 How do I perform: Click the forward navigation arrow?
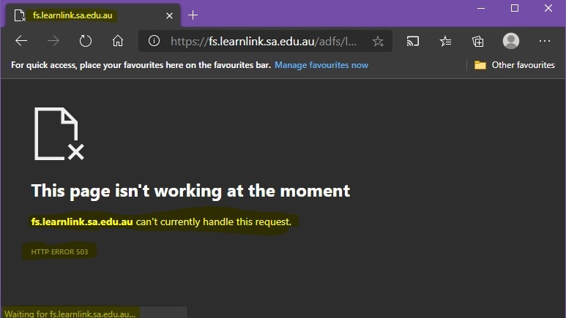tap(53, 41)
